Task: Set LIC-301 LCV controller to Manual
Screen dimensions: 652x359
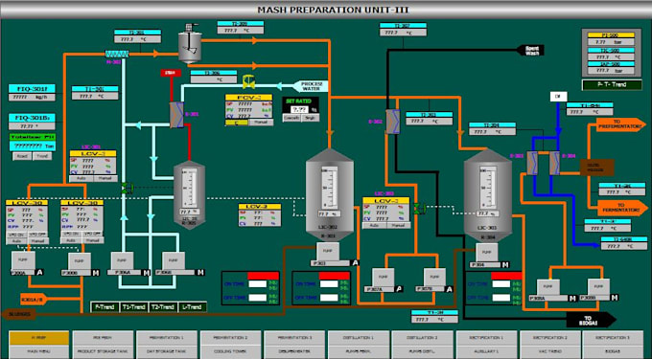Action: pos(105,178)
